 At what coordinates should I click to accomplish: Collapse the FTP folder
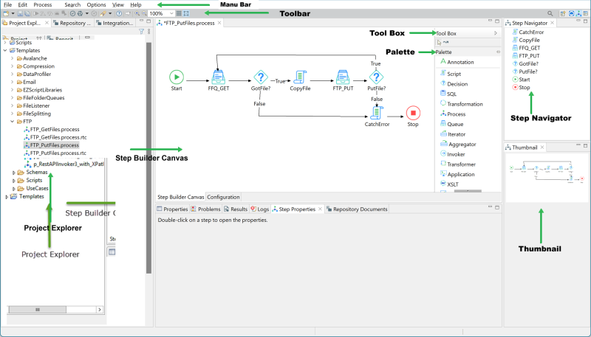tap(12, 121)
